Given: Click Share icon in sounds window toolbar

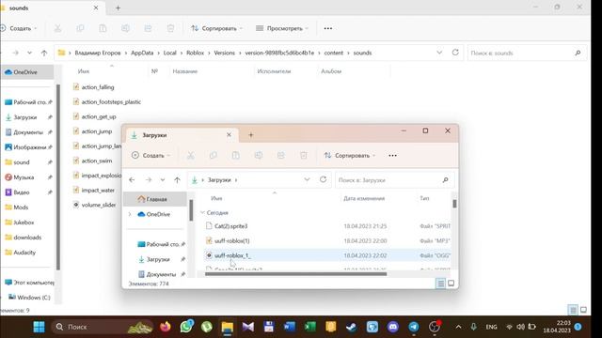Looking at the screenshot, I should (x=149, y=28).
